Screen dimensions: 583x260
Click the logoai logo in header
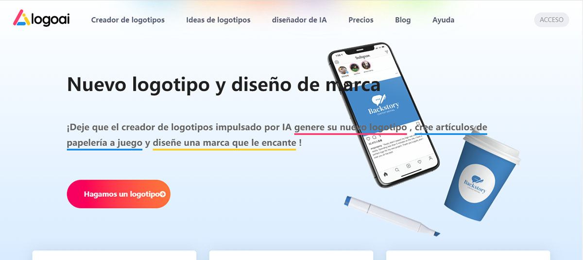[41, 19]
